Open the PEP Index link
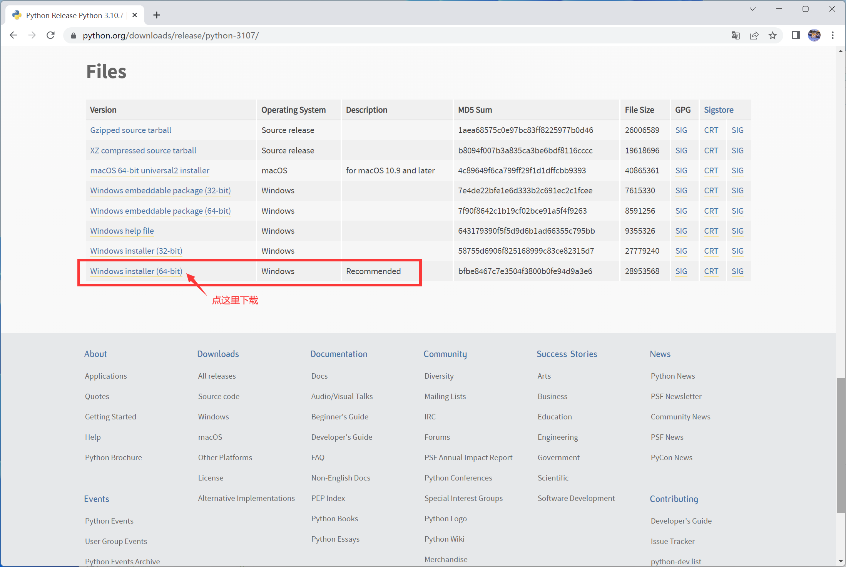The height and width of the screenshot is (567, 846). coord(328,498)
